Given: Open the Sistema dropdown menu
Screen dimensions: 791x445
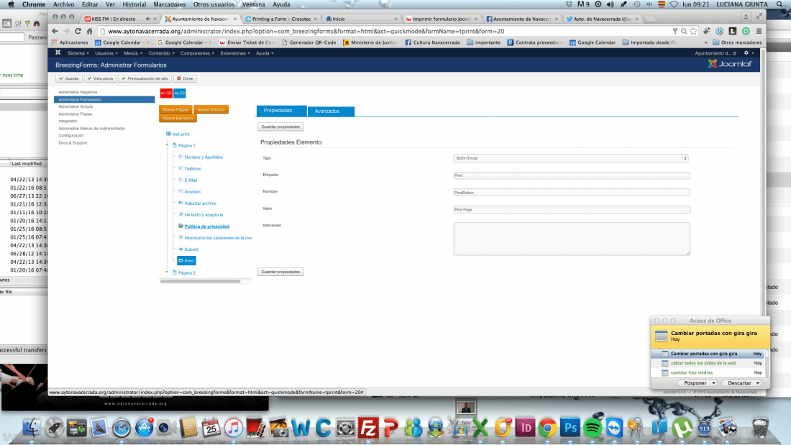Looking at the screenshot, I should click(x=78, y=53).
